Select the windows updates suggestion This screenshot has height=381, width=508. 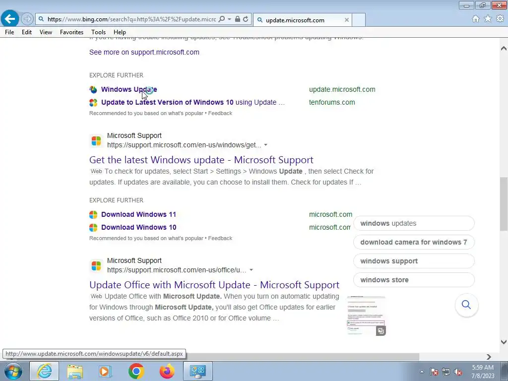click(x=414, y=223)
